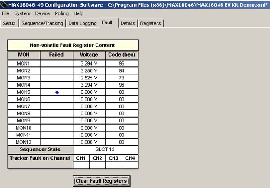Switch to the Registers tab
The width and height of the screenshot is (270, 188).
point(150,23)
